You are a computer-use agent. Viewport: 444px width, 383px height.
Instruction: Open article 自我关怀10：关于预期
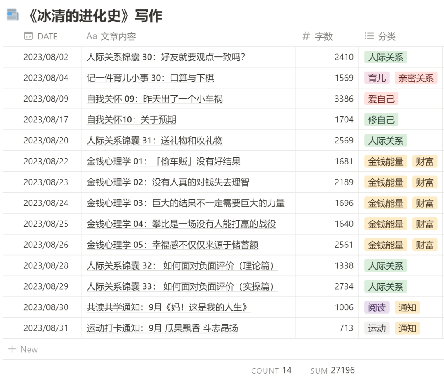[131, 120]
